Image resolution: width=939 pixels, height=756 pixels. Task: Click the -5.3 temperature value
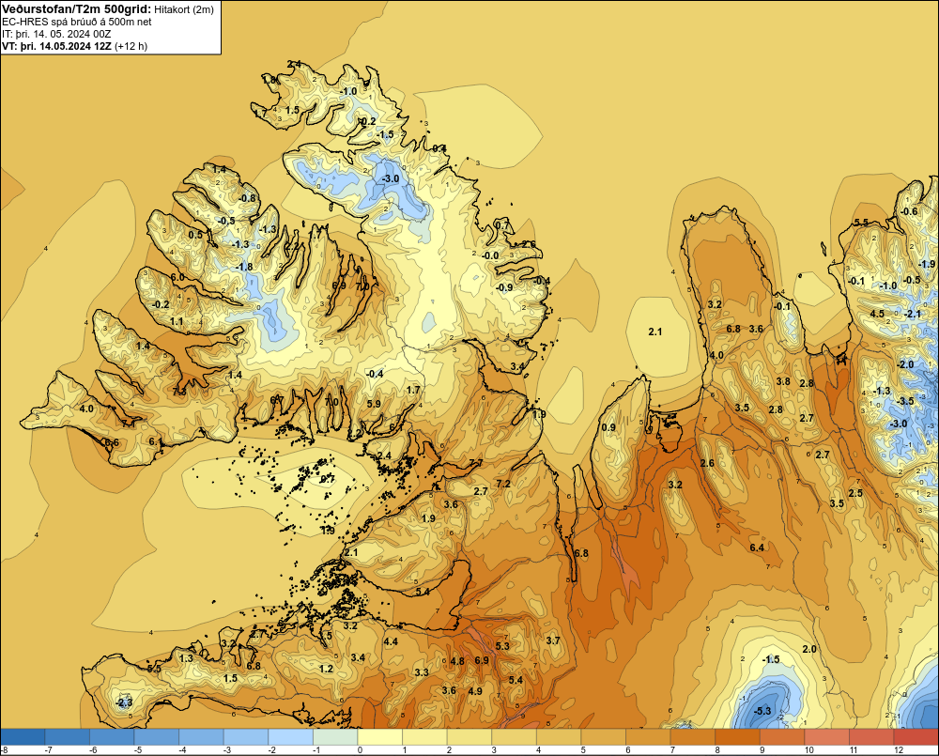(762, 711)
